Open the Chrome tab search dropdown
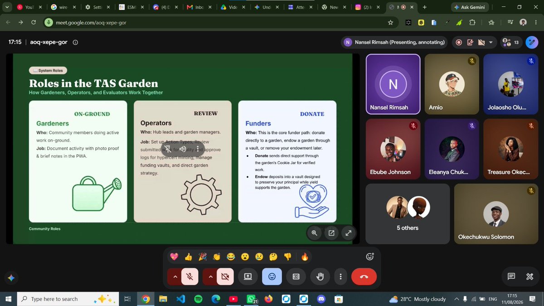The height and width of the screenshot is (306, 544). coord(7,7)
